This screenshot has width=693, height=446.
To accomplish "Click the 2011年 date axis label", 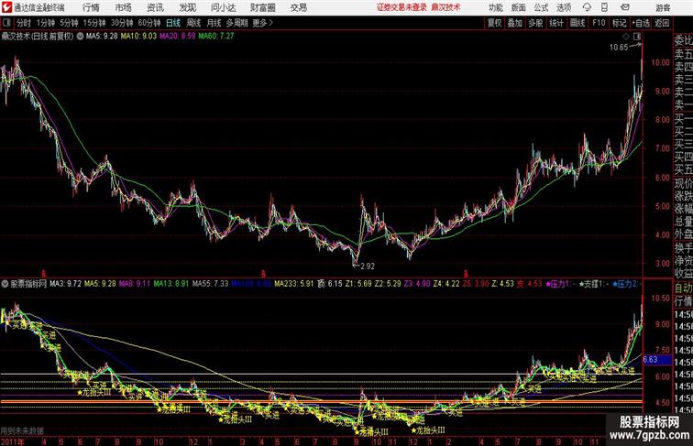I will pyautogui.click(x=13, y=441).
